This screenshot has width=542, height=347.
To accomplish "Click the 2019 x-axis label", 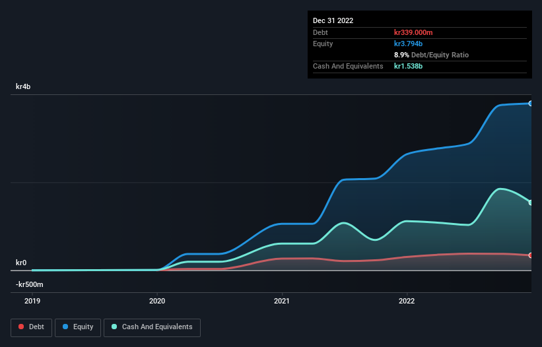I will click(32, 301).
